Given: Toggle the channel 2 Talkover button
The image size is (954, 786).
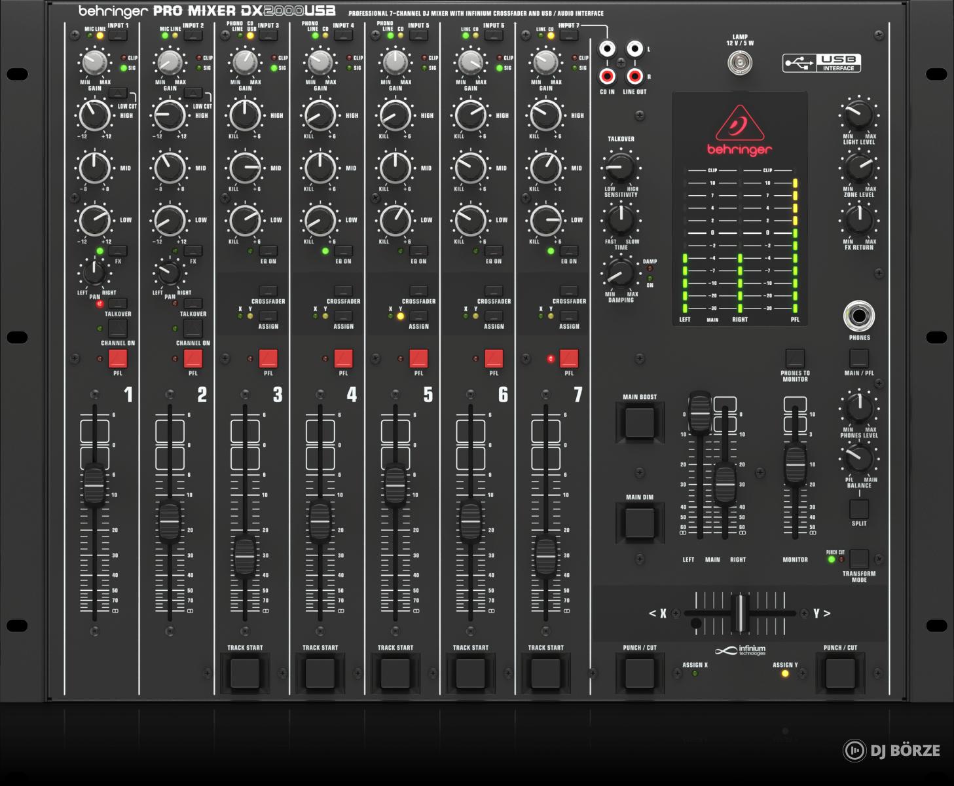Looking at the screenshot, I should coord(193,303).
